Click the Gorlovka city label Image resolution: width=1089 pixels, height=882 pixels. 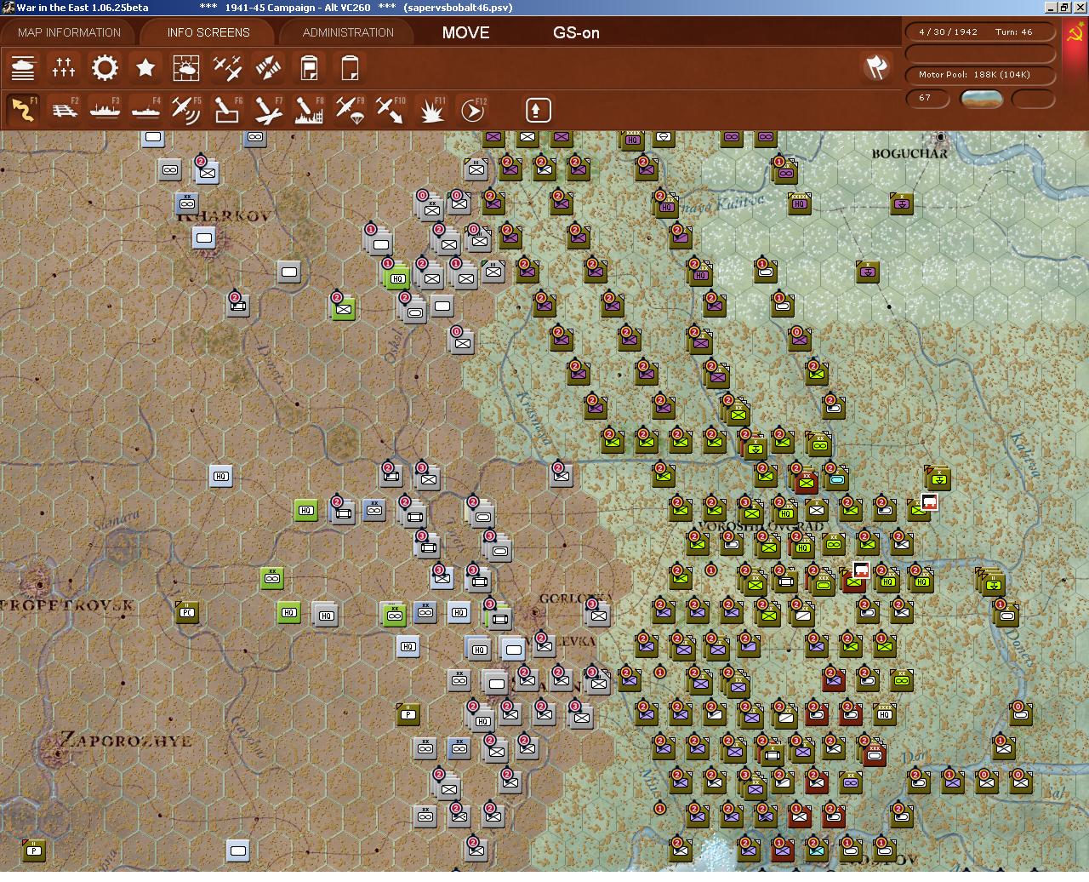576,598
